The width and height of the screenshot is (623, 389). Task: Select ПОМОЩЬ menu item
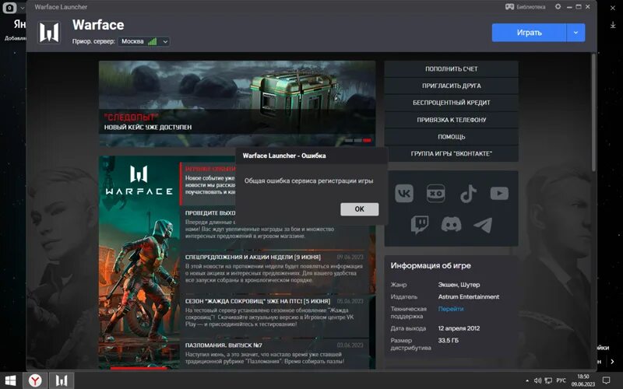[x=452, y=137]
